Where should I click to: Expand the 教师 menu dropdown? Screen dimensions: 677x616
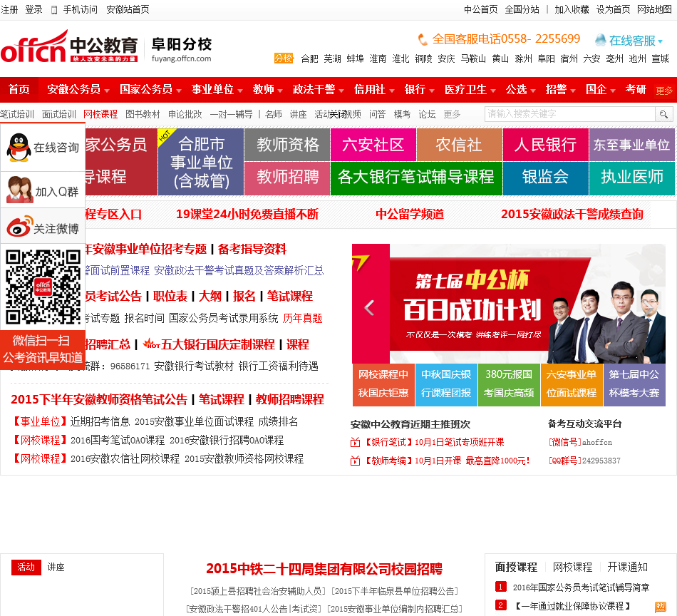click(x=280, y=91)
